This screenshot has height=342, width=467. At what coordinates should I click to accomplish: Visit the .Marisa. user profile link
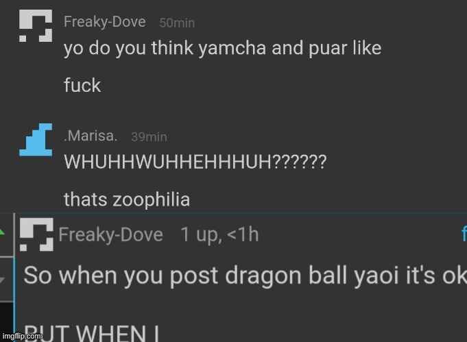click(x=91, y=136)
